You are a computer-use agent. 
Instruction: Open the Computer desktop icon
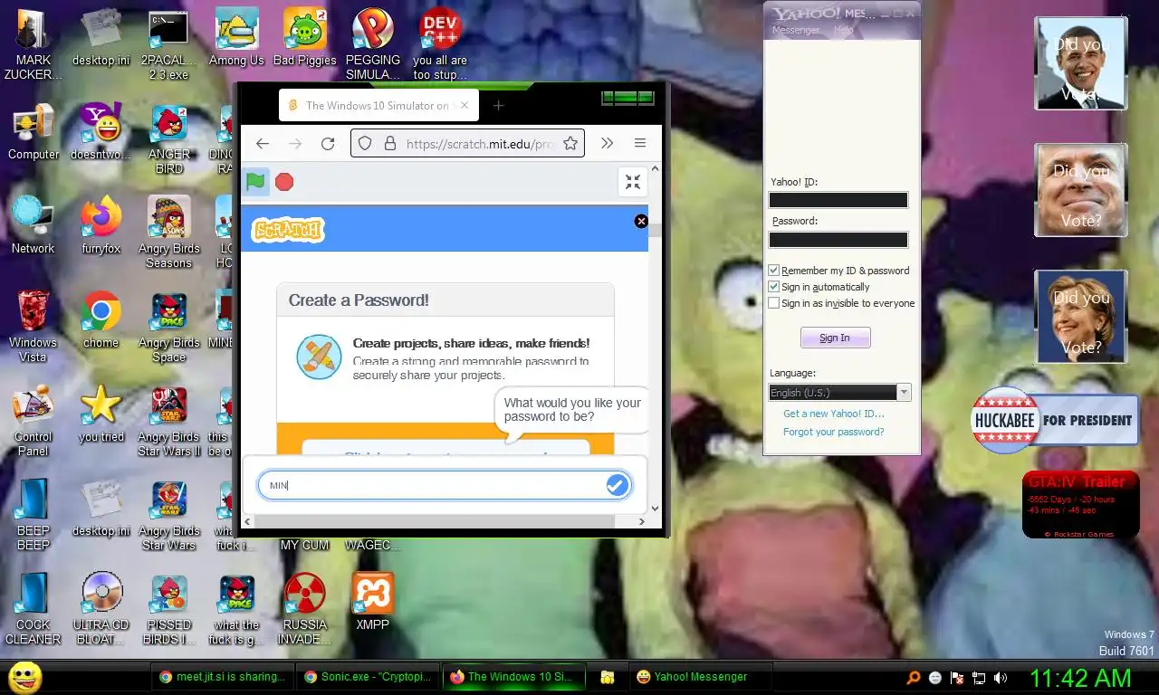point(34,132)
